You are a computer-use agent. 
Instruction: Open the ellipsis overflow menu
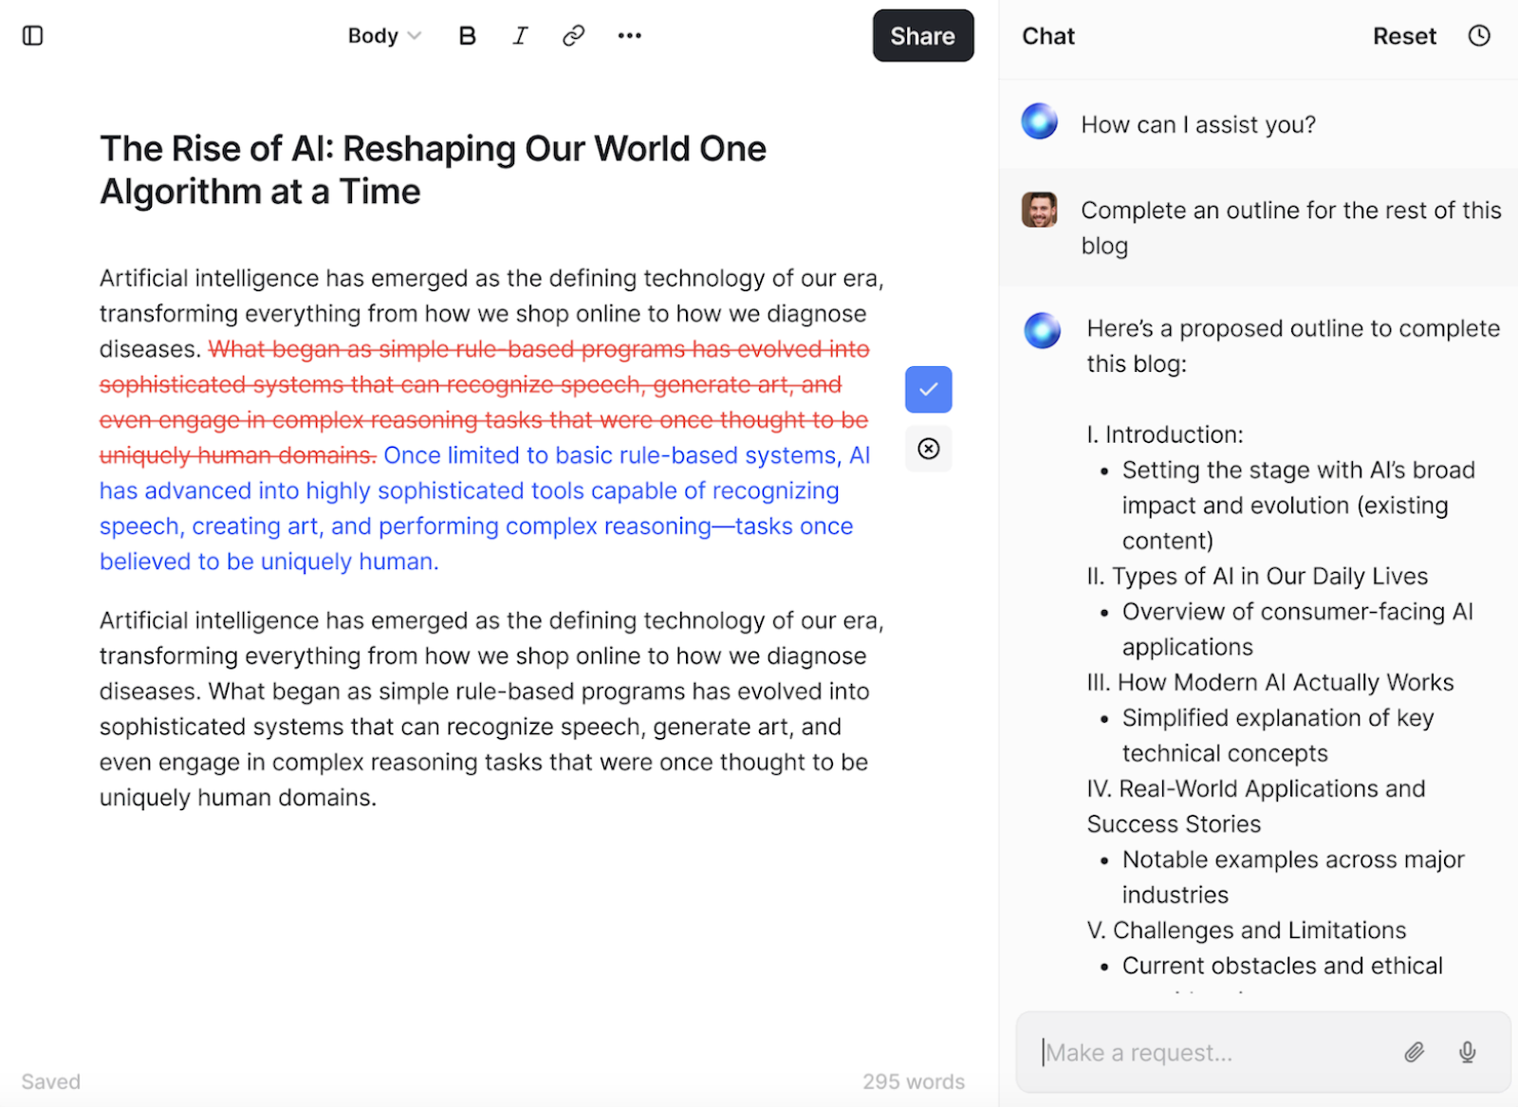(x=629, y=35)
